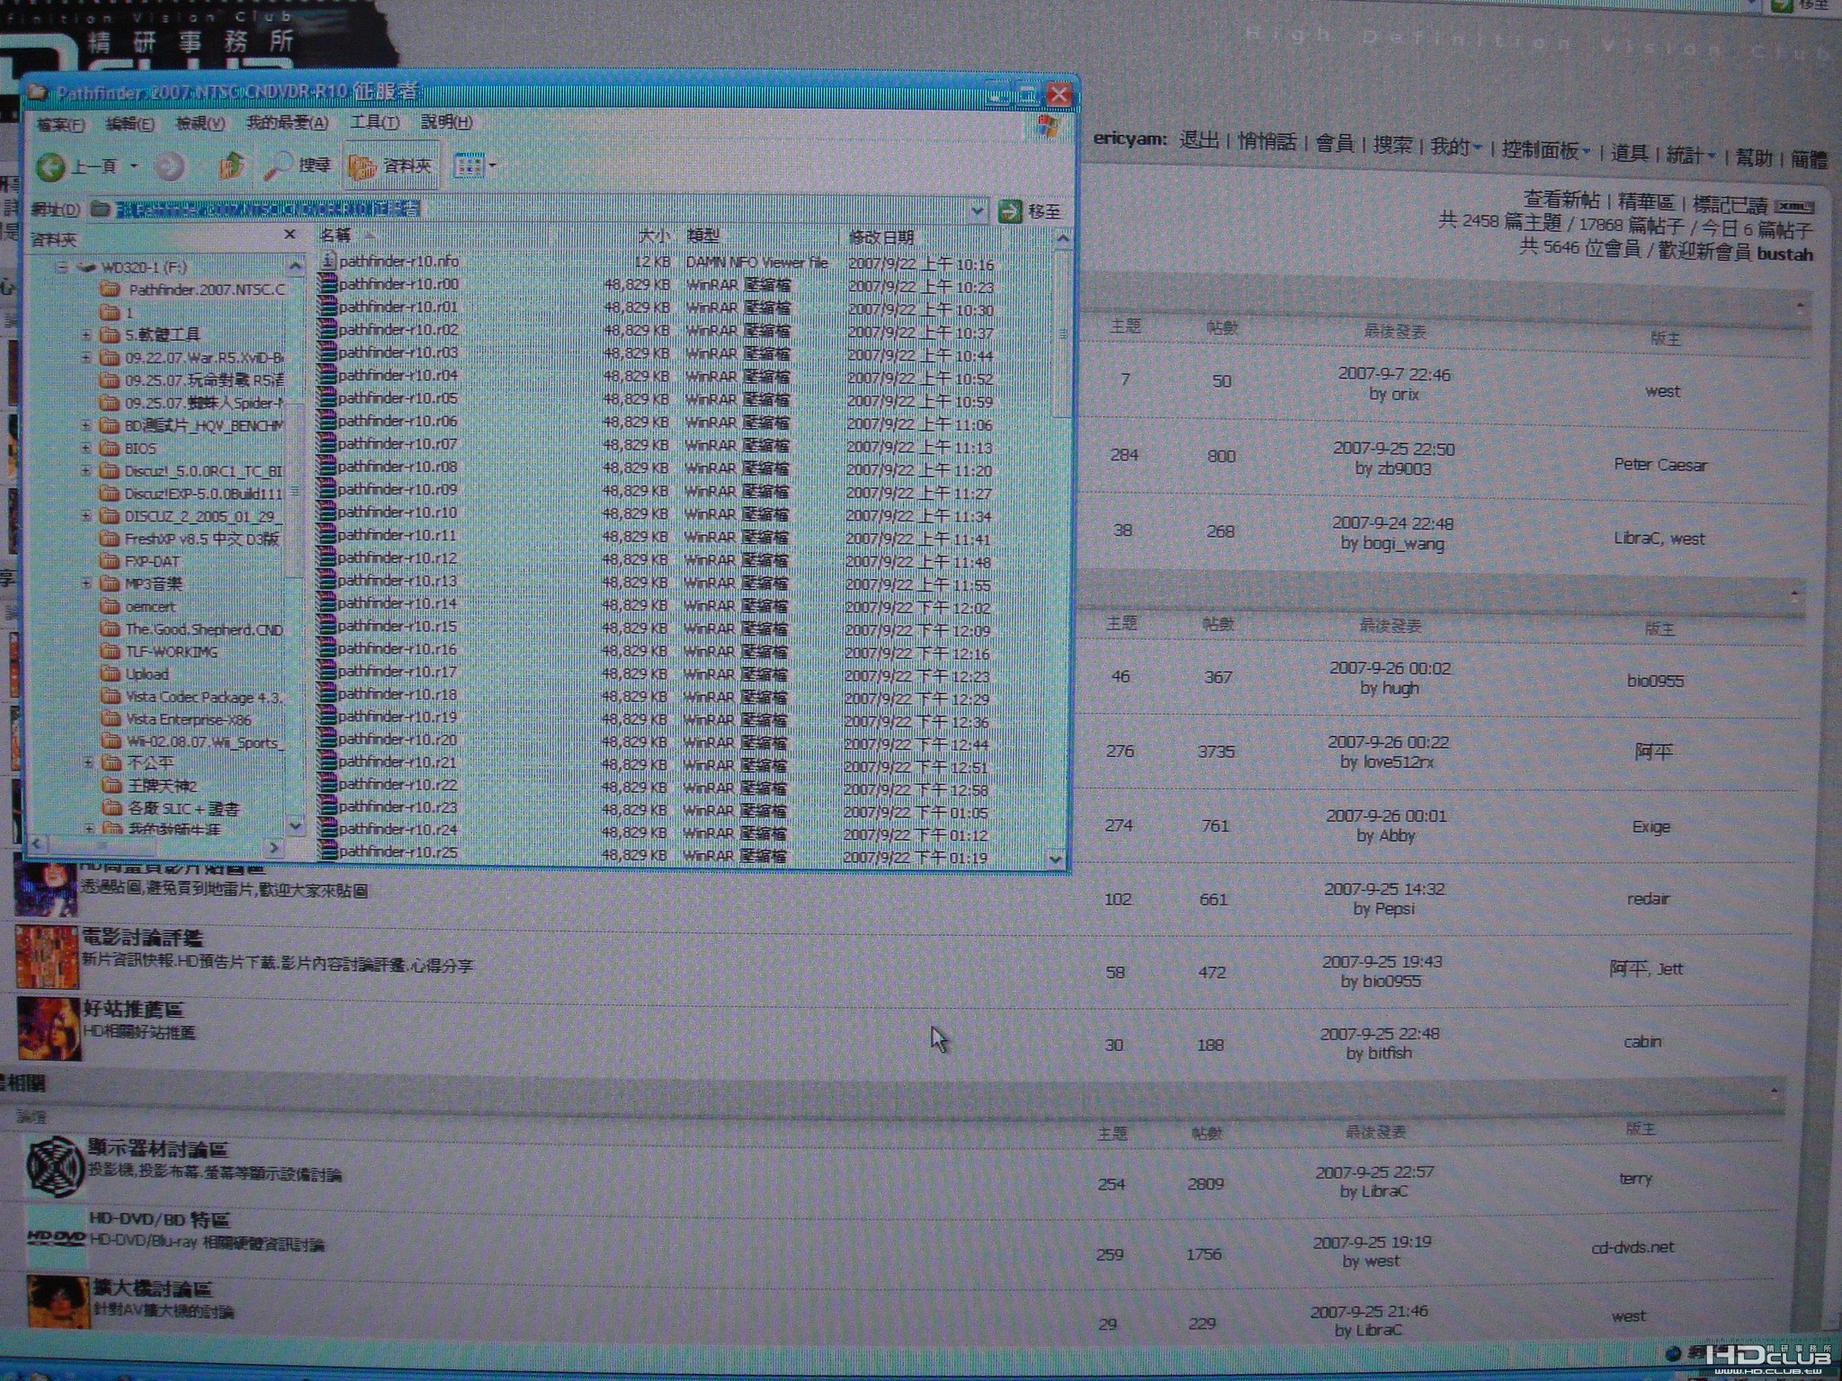Open the 編輯(E) menu
The width and height of the screenshot is (1842, 1381).
130,124
